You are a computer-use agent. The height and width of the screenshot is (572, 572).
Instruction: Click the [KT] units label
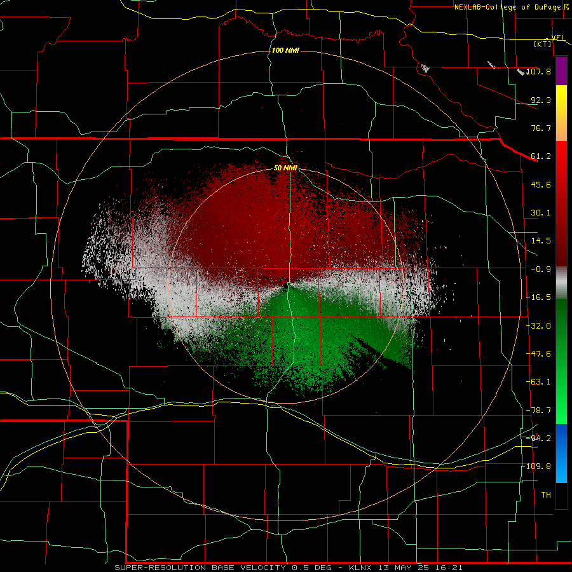coord(543,44)
